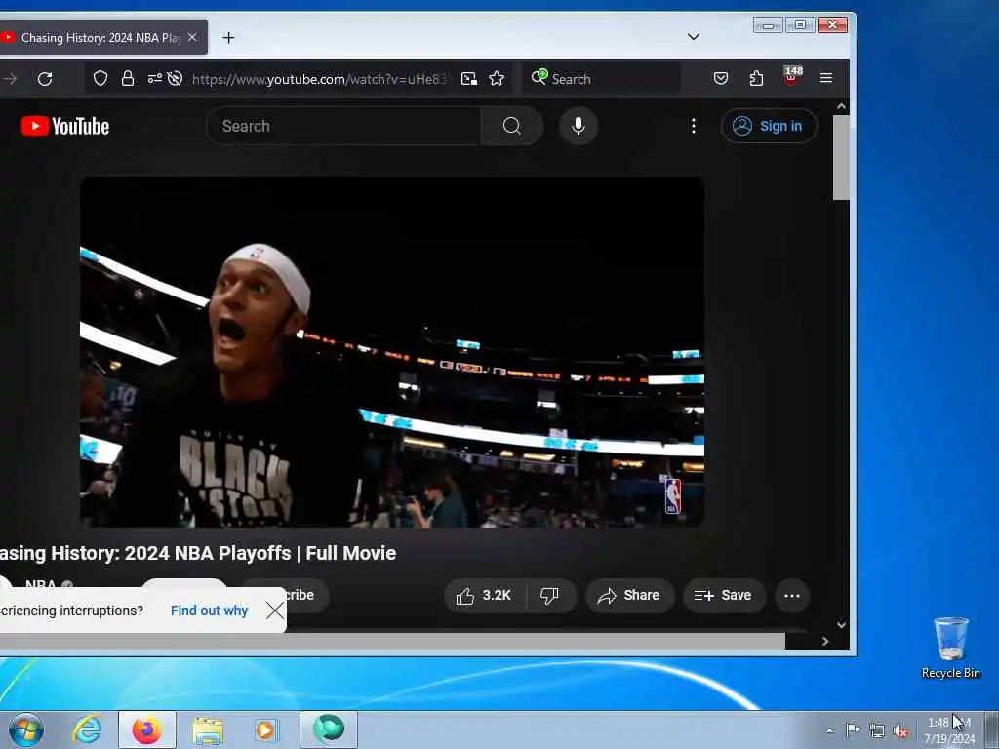The image size is (999, 749).
Task: Click the video player to toggle playback
Action: (x=392, y=351)
